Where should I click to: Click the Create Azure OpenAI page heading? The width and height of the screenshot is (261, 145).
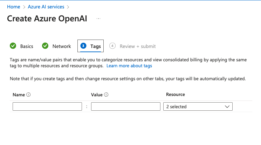pos(47,19)
